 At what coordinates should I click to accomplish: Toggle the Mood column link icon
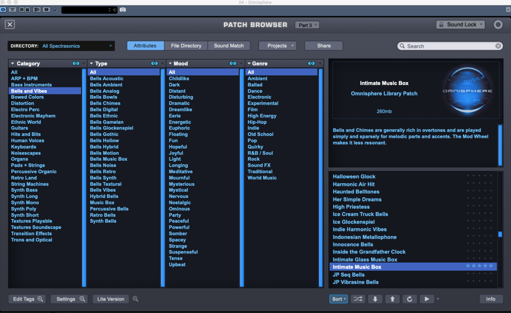click(233, 64)
